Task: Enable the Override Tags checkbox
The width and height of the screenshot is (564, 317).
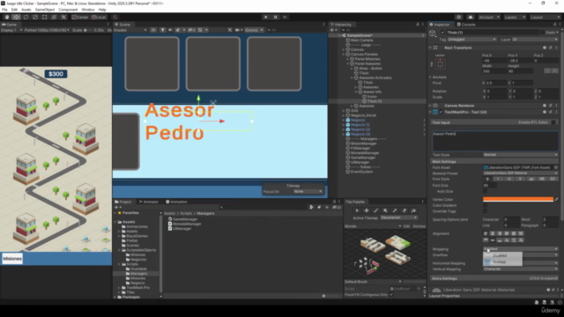Action: pos(486,211)
